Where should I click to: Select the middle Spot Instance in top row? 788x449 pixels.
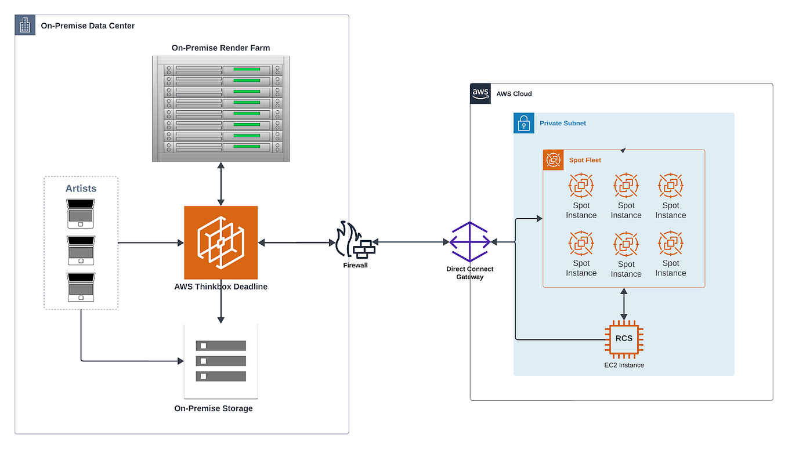(626, 185)
